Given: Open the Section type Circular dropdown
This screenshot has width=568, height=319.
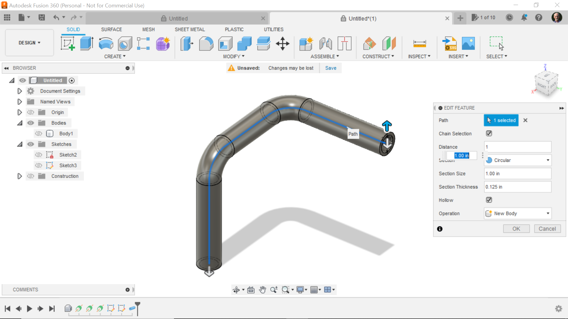Looking at the screenshot, I should coord(518,160).
